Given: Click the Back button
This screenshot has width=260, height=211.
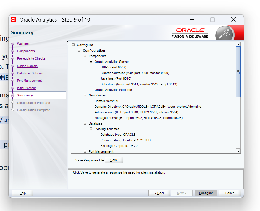Looking at the screenshot, I should 159,193.
